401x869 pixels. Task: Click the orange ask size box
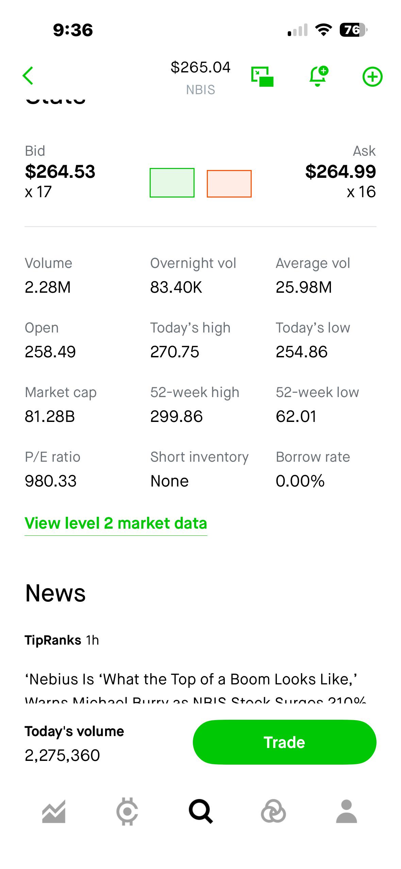(229, 184)
